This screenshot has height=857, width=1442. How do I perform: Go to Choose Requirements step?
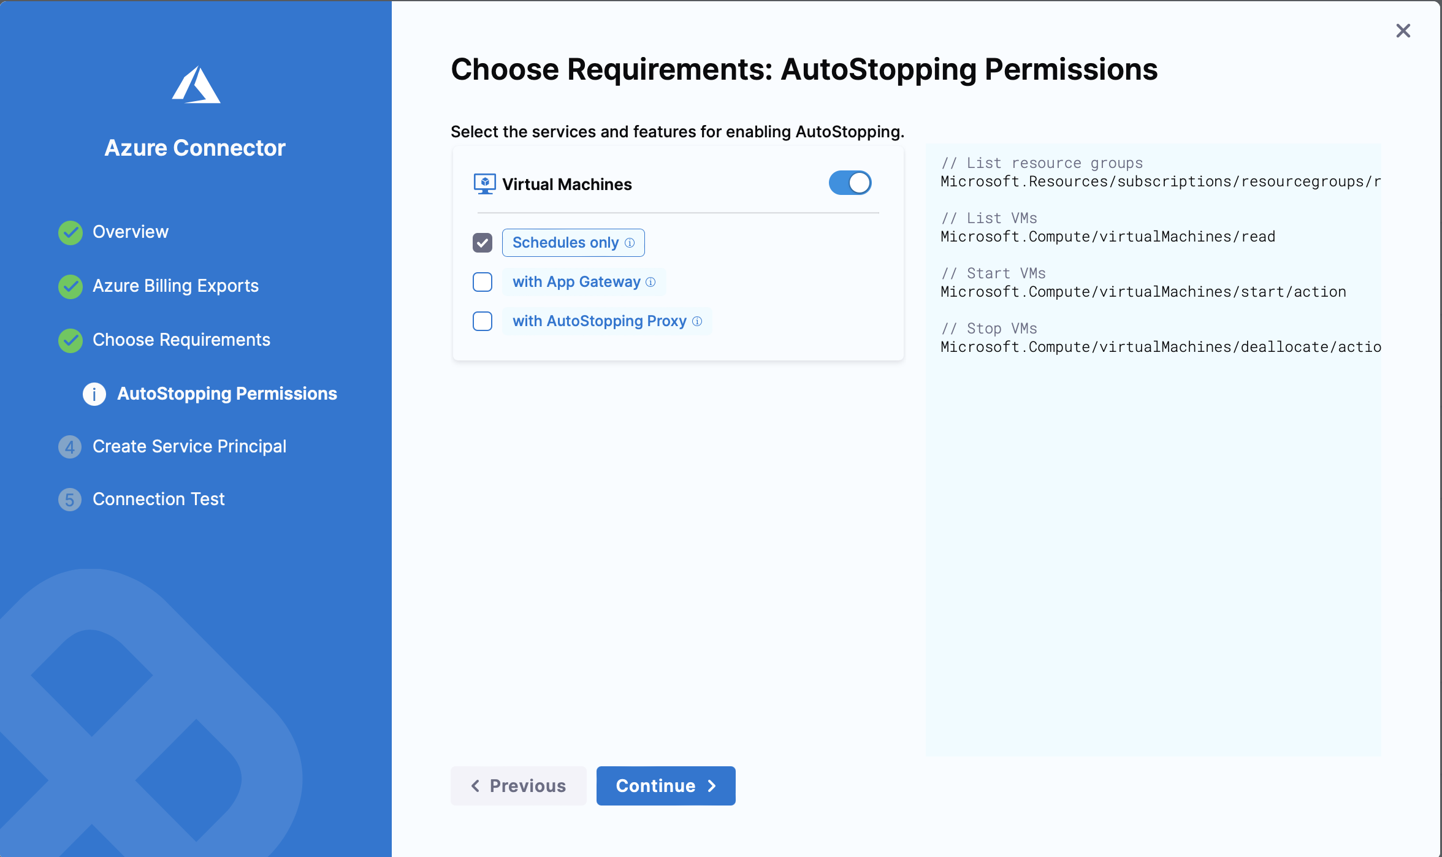(x=181, y=340)
